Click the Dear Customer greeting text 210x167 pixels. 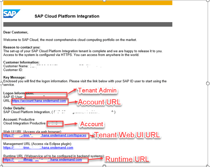click(16, 32)
